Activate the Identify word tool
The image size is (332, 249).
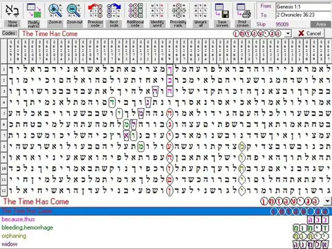click(x=157, y=11)
